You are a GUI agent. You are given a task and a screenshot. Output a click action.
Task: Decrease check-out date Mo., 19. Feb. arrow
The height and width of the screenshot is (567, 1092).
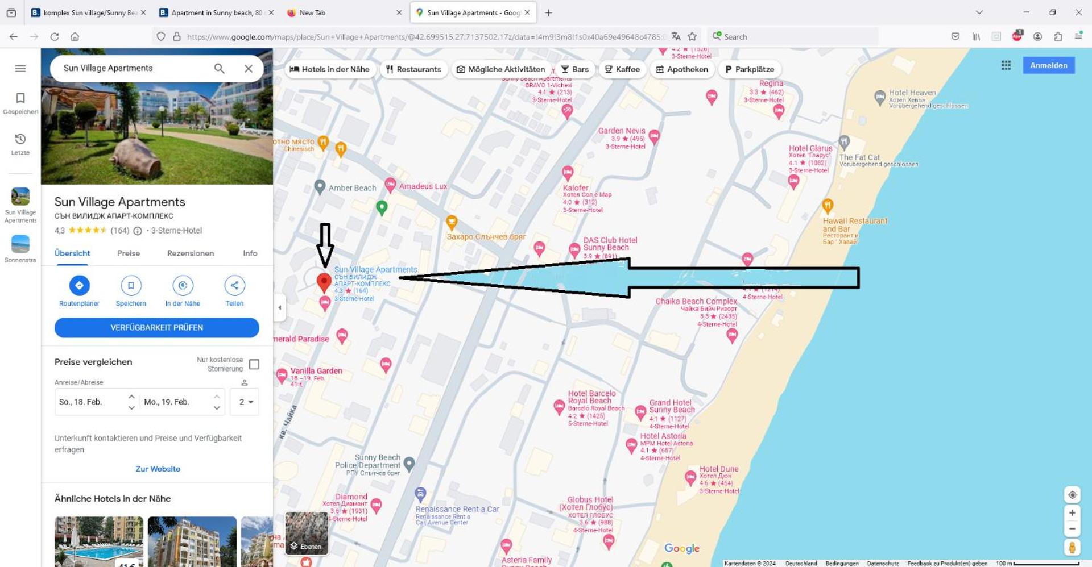tap(217, 407)
